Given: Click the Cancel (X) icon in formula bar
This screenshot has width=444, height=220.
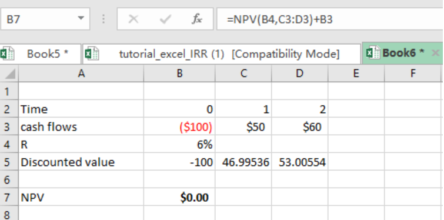Looking at the screenshot, I should pyautogui.click(x=133, y=19).
